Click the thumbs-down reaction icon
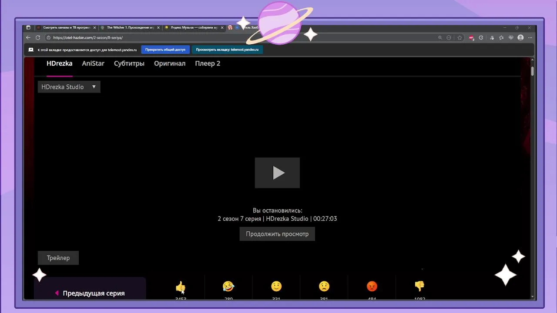 click(419, 286)
